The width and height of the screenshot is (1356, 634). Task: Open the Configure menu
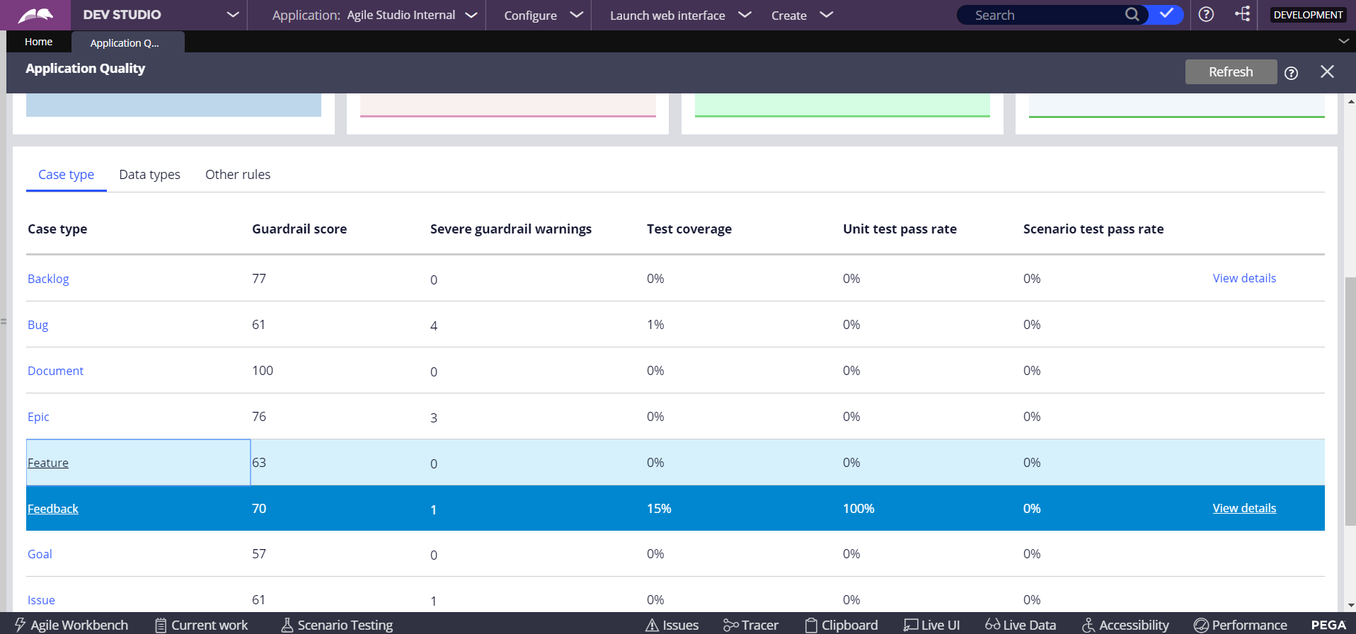pyautogui.click(x=544, y=15)
